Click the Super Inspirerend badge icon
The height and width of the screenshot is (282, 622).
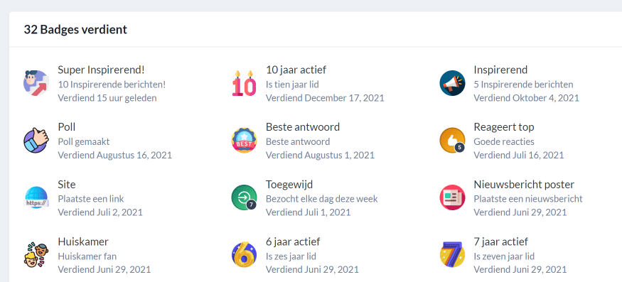coord(36,83)
